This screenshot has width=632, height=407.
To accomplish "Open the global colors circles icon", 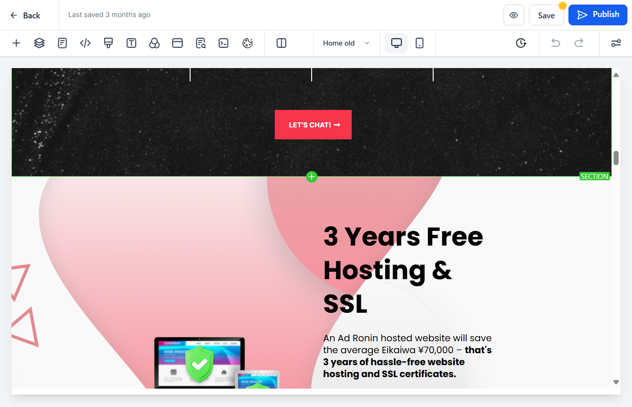I will tap(154, 43).
